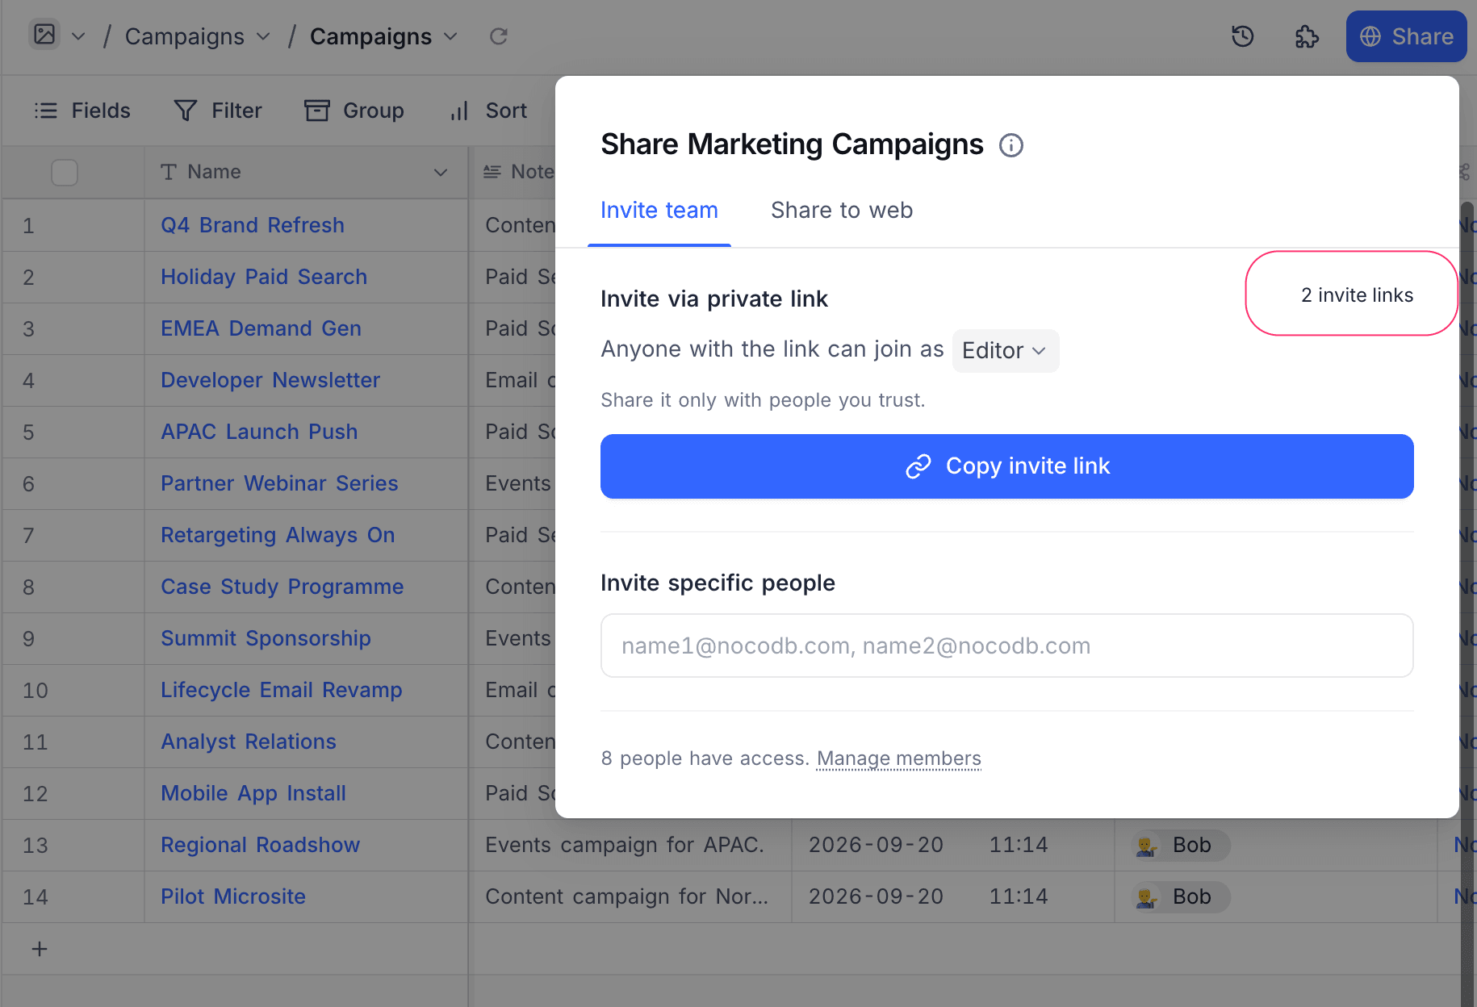Viewport: 1477px width, 1007px height.
Task: Open the Case Study Programme record
Action: click(x=282, y=587)
